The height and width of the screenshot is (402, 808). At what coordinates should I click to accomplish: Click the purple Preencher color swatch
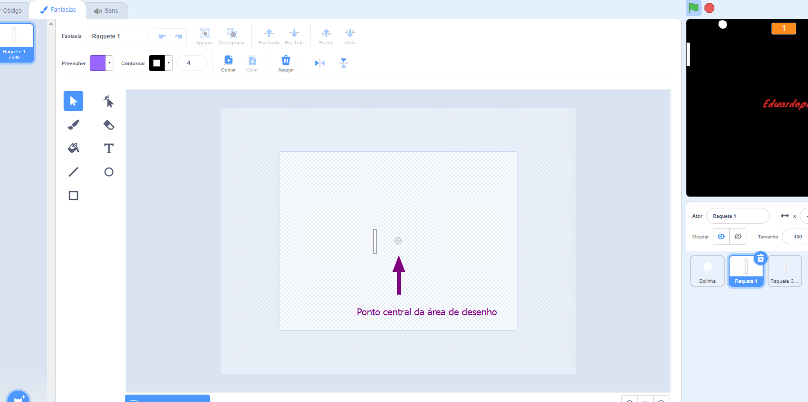tap(98, 63)
